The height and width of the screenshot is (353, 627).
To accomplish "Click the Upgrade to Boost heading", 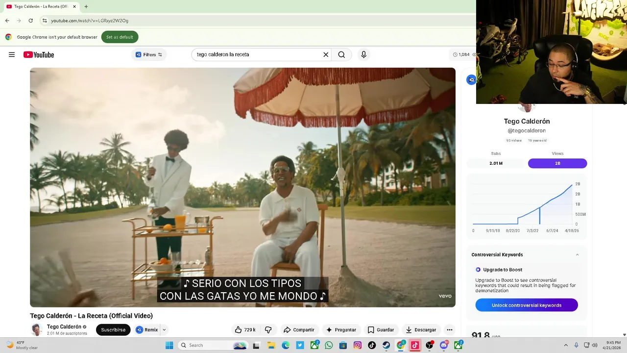I will coord(503,270).
